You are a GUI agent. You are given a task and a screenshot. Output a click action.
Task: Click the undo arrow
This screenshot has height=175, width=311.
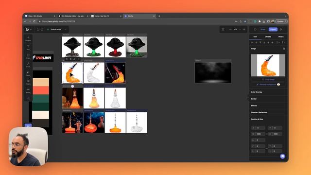pyautogui.click(x=38, y=29)
